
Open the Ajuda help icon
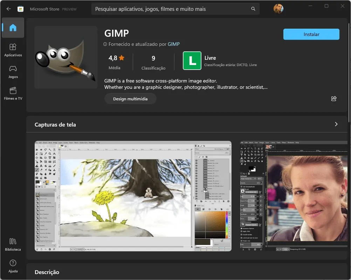click(13, 266)
